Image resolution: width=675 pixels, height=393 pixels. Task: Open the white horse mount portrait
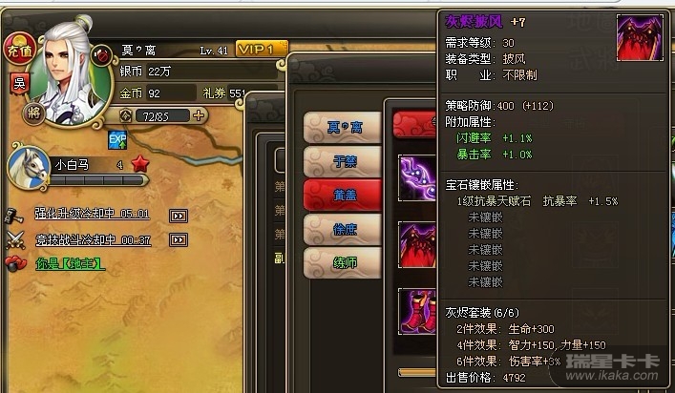tap(30, 168)
